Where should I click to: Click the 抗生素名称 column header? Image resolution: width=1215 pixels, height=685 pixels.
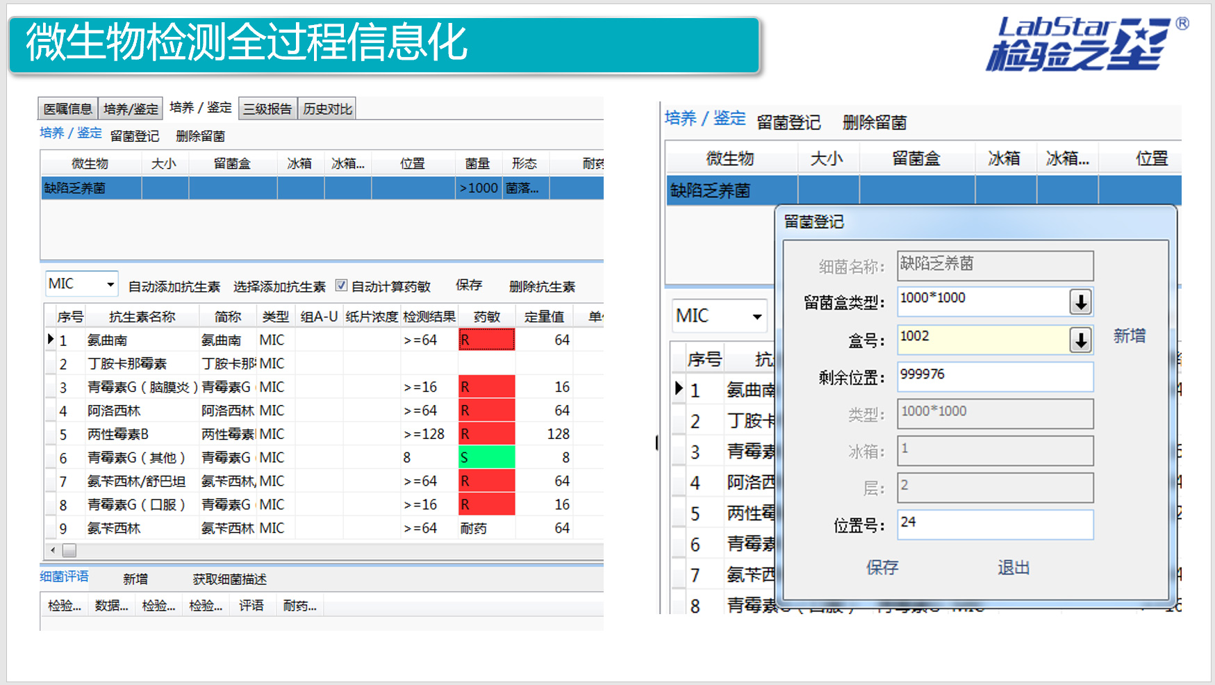coord(142,317)
